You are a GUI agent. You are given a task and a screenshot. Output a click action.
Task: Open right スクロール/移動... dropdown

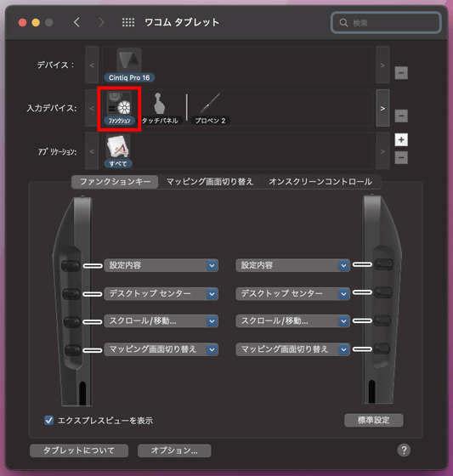click(x=292, y=321)
